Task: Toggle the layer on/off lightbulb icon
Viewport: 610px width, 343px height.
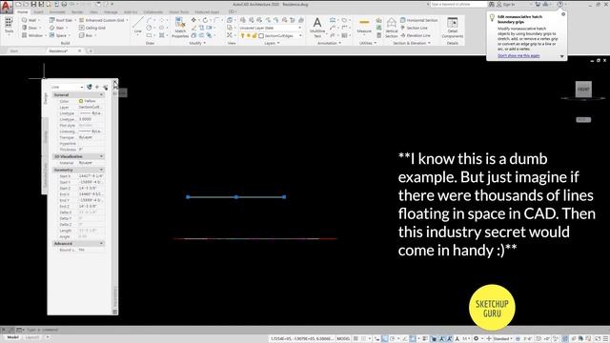Action: pos(242,36)
